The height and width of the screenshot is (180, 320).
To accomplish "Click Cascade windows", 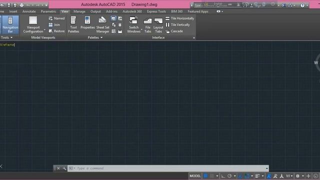I will coord(174,31).
